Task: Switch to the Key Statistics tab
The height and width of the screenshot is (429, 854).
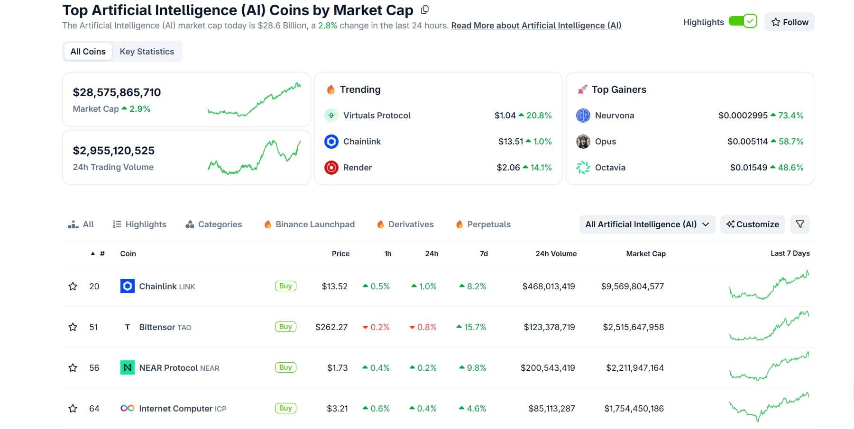Action: (x=147, y=51)
